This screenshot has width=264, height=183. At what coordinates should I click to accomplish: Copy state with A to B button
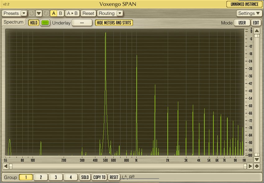pos(72,13)
